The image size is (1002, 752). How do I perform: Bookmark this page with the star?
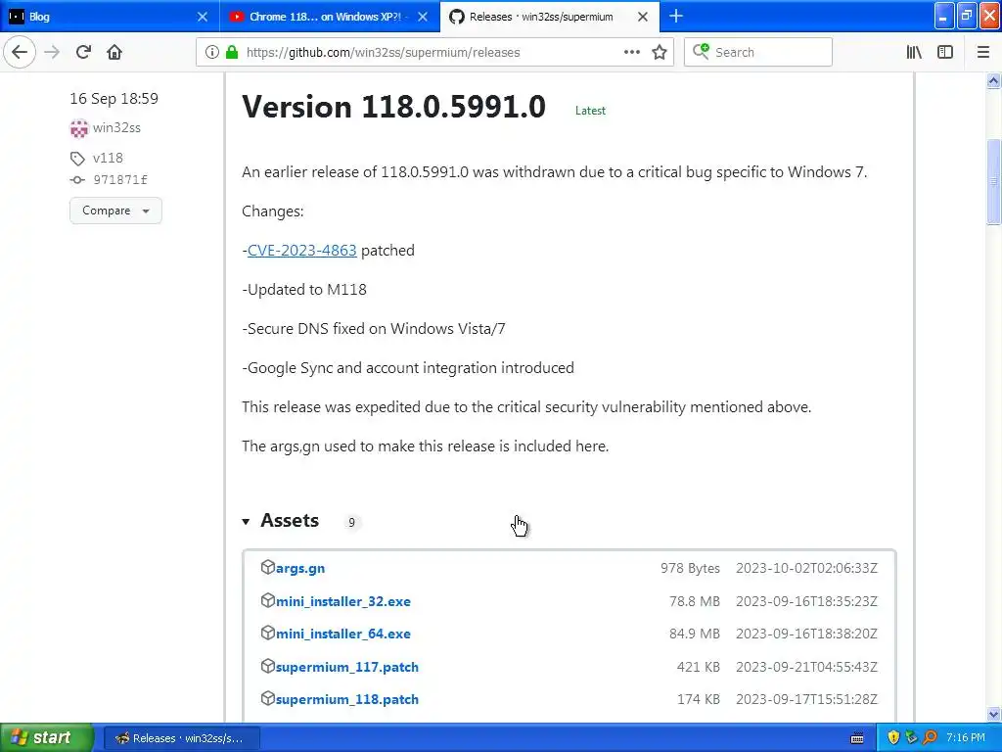pyautogui.click(x=660, y=53)
